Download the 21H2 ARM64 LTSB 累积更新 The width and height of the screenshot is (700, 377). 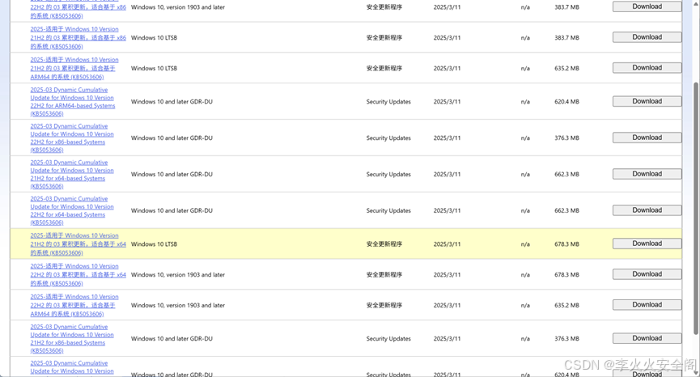click(647, 68)
